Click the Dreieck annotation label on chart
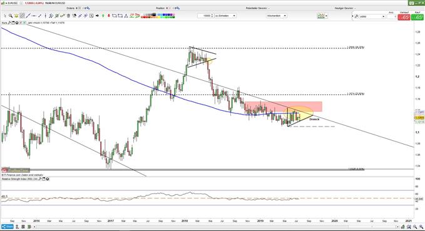The width and height of the screenshot is (425, 231). 314,120
